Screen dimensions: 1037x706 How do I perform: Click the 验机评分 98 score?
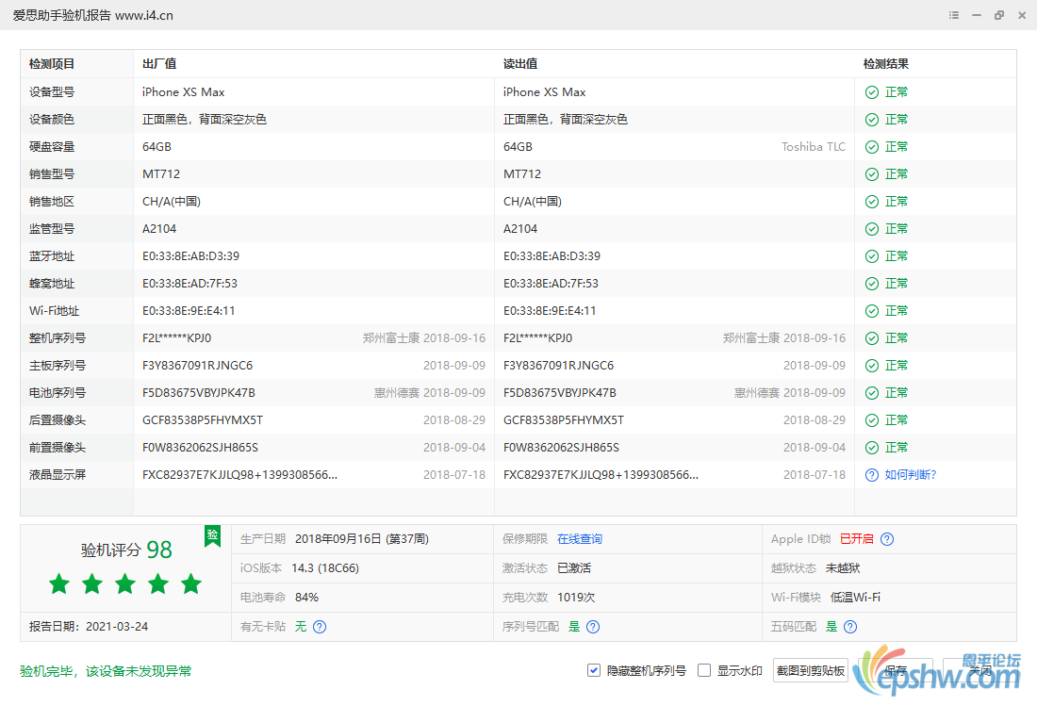click(x=126, y=550)
